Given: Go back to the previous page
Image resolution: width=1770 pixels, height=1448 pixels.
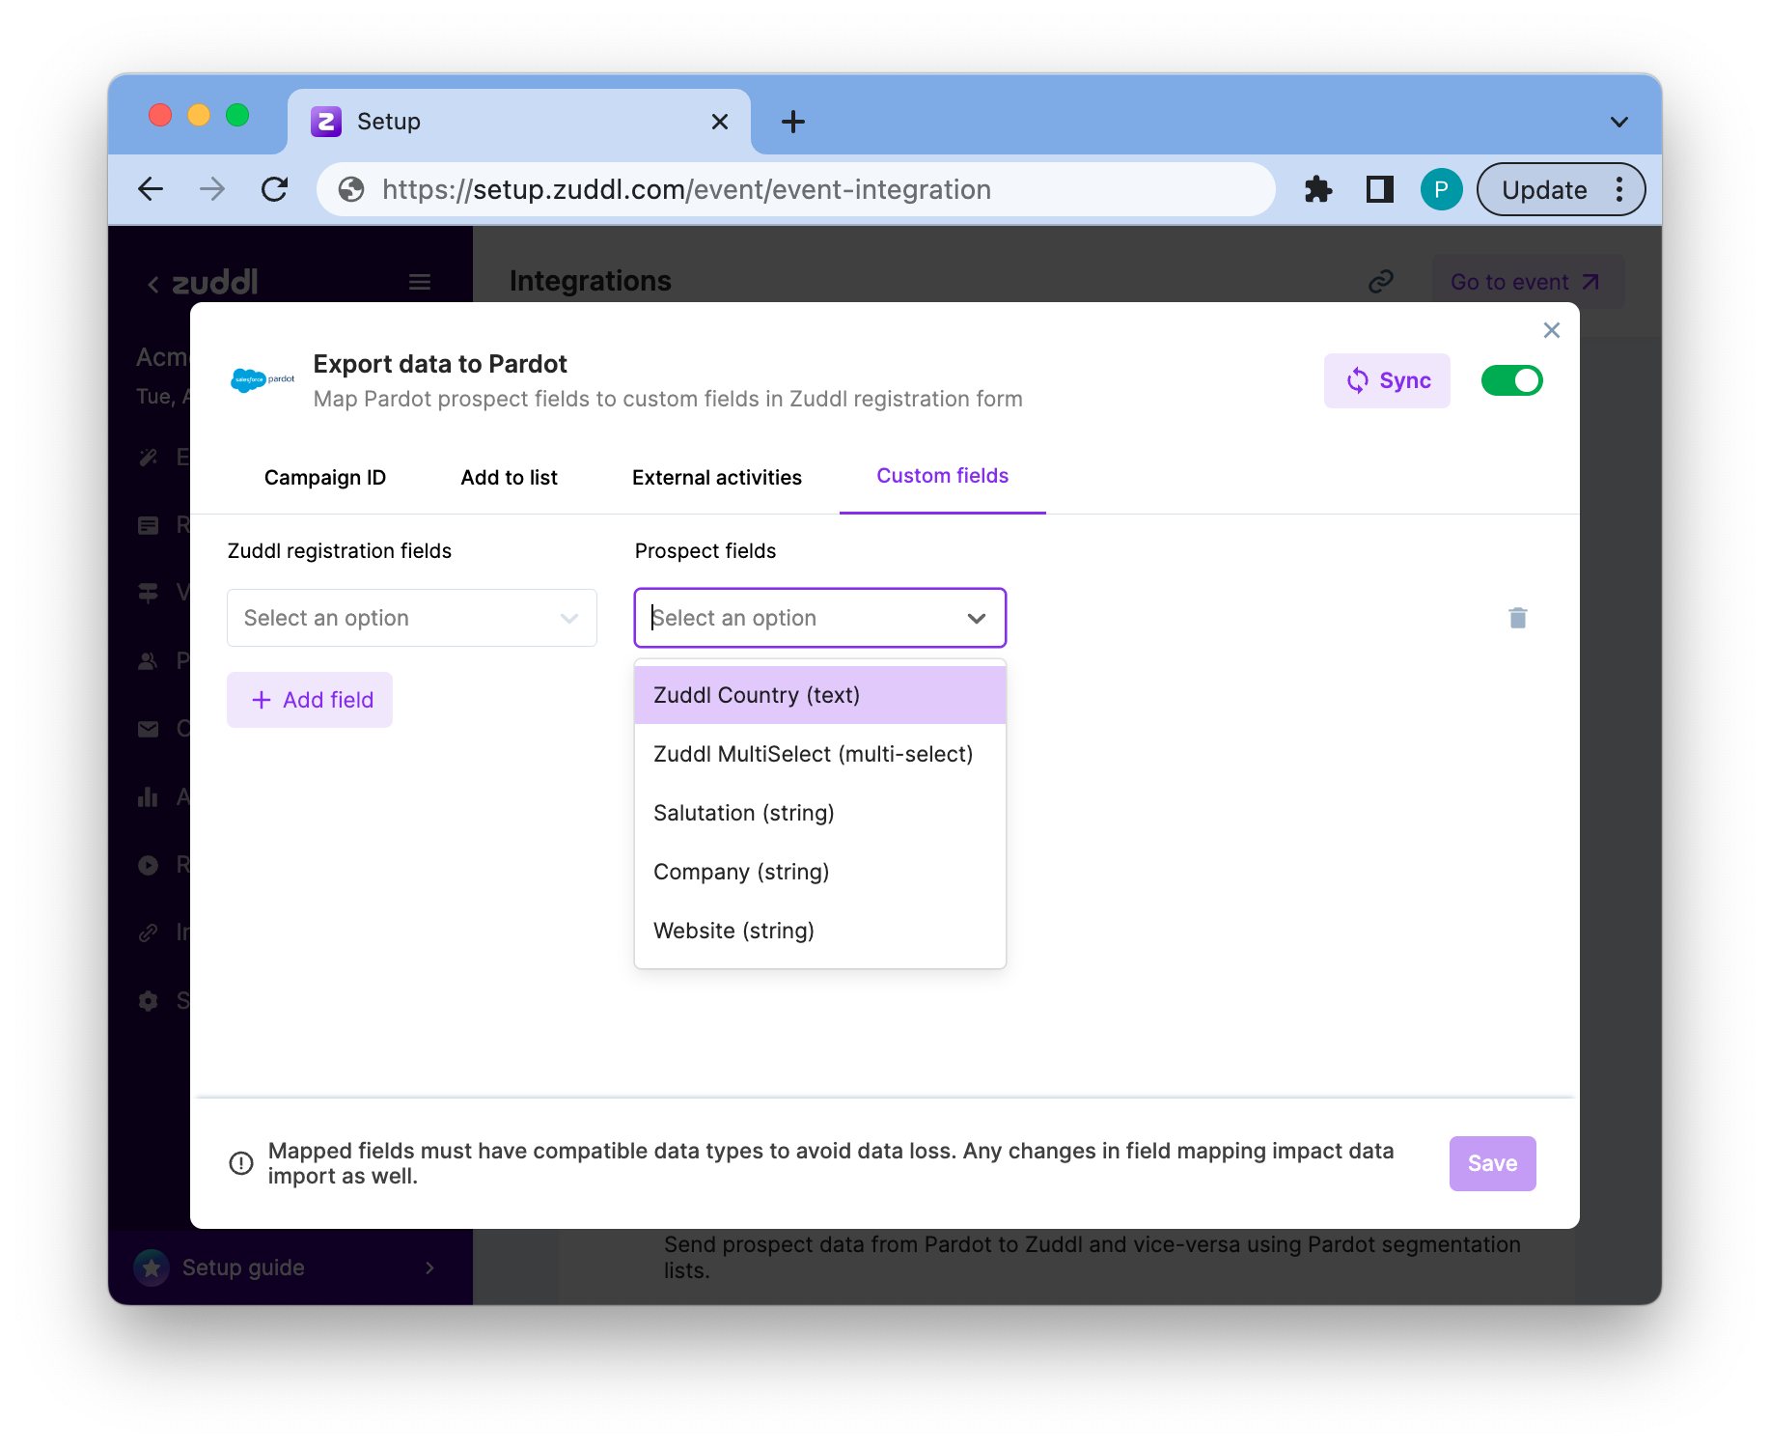Looking at the screenshot, I should [152, 189].
